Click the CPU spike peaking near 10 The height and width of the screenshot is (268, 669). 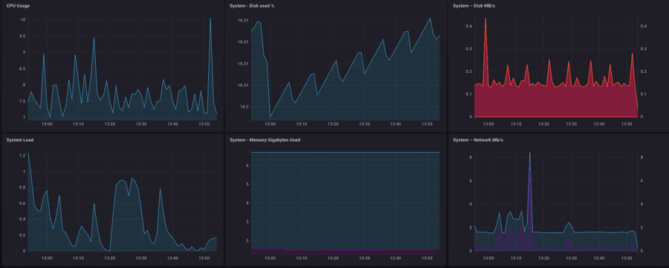pos(210,19)
